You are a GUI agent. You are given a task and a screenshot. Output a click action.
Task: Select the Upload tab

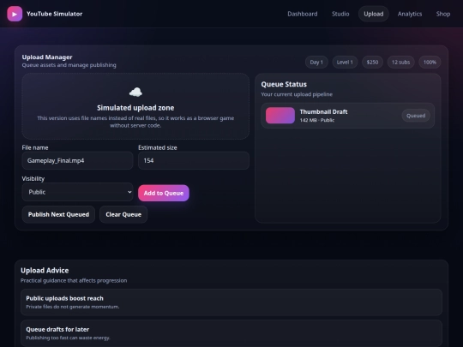(374, 14)
